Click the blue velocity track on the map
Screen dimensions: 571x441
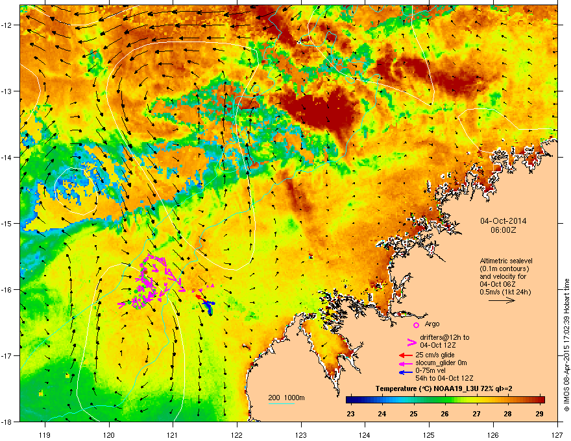(x=209, y=307)
